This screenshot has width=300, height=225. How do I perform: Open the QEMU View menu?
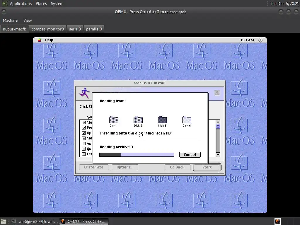pyautogui.click(x=28, y=20)
